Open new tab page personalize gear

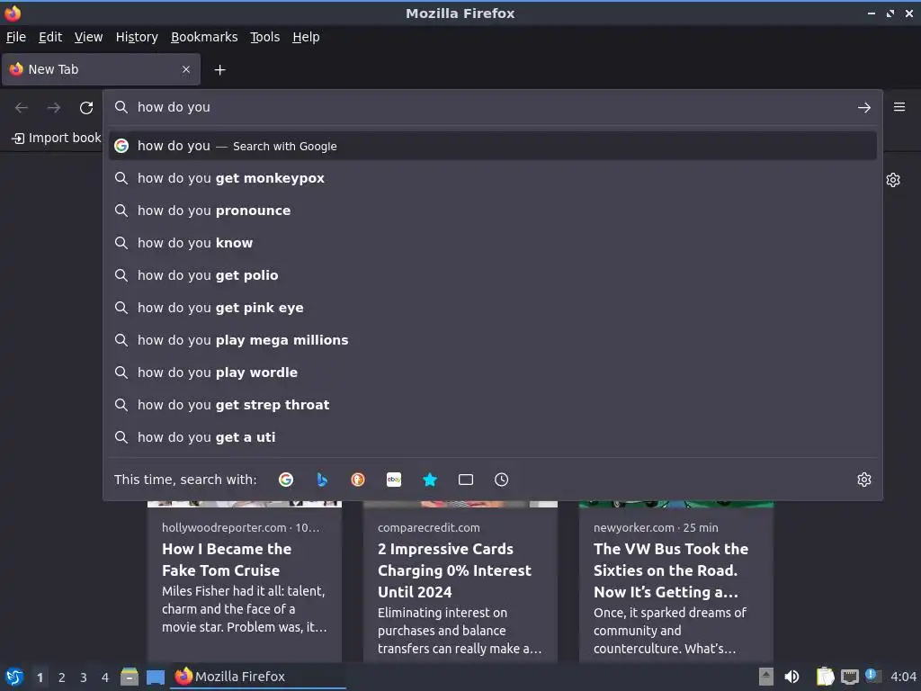893,180
